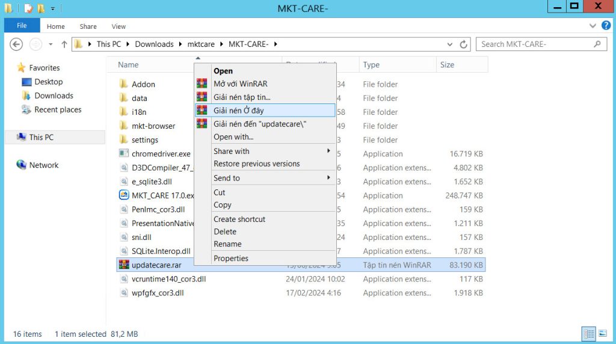The height and width of the screenshot is (344, 616).
Task: Switch to the View ribbon tab
Action: coord(119,26)
